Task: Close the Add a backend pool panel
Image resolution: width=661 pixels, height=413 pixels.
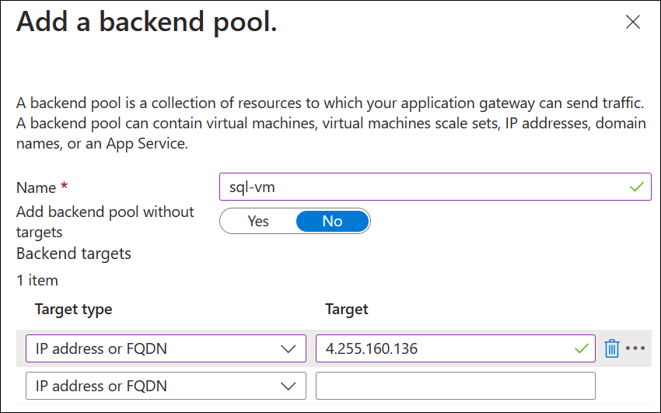Action: tap(633, 23)
